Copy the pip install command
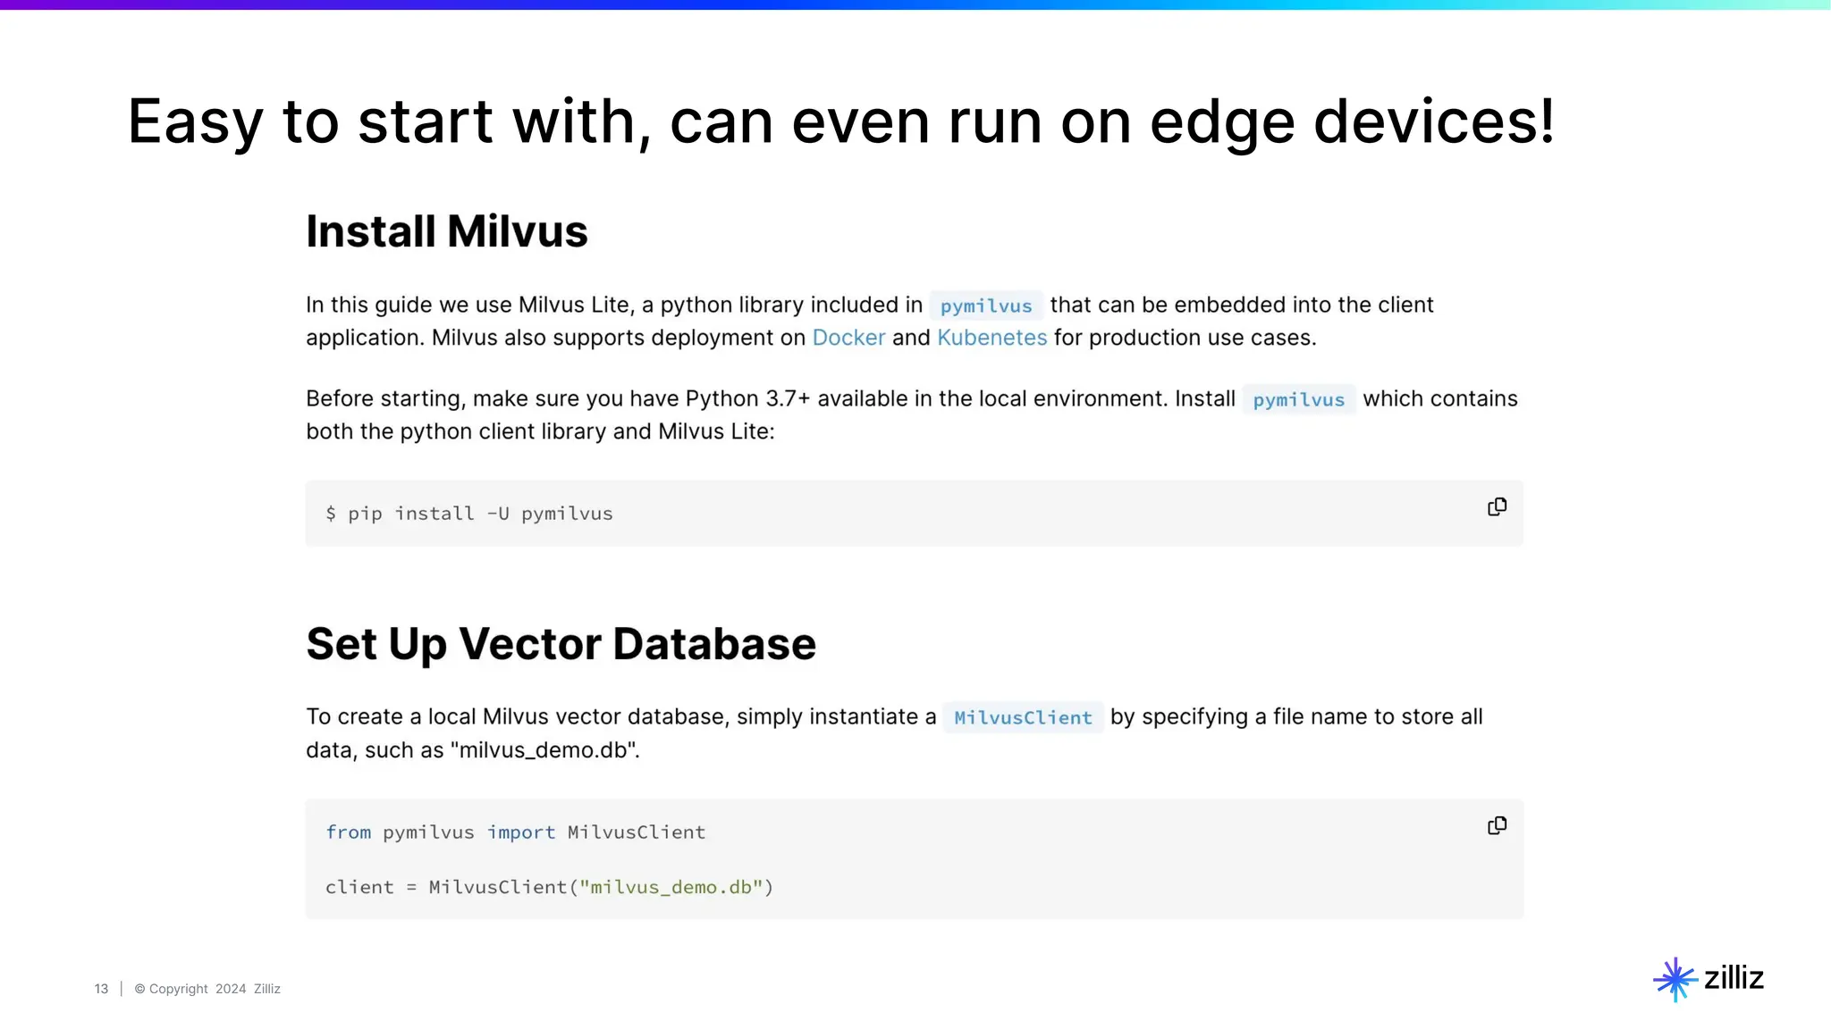Viewport: 1831px width, 1029px height. tap(1497, 507)
